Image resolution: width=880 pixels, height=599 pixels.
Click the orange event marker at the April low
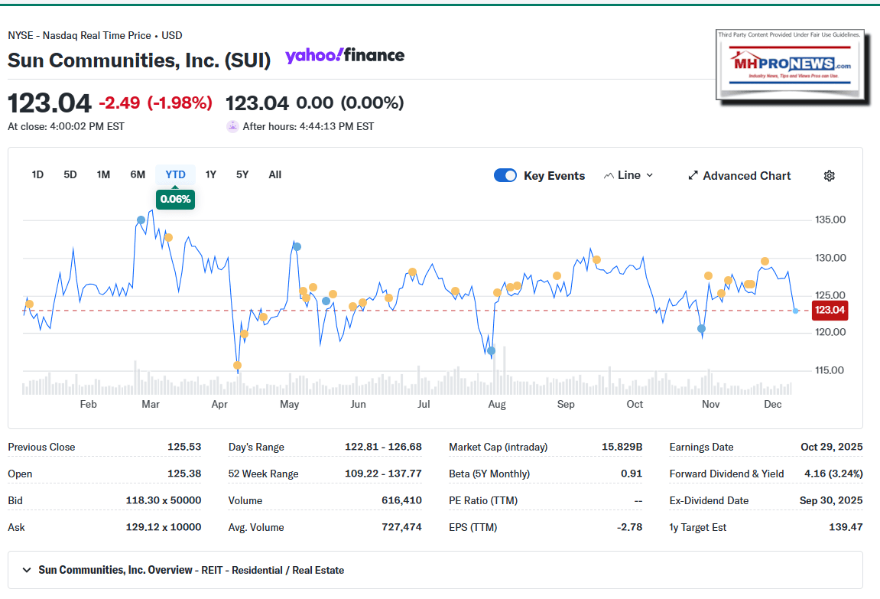click(237, 366)
